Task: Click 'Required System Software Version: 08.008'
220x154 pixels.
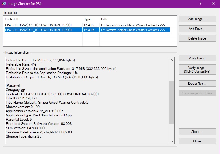Action: tap(39, 124)
